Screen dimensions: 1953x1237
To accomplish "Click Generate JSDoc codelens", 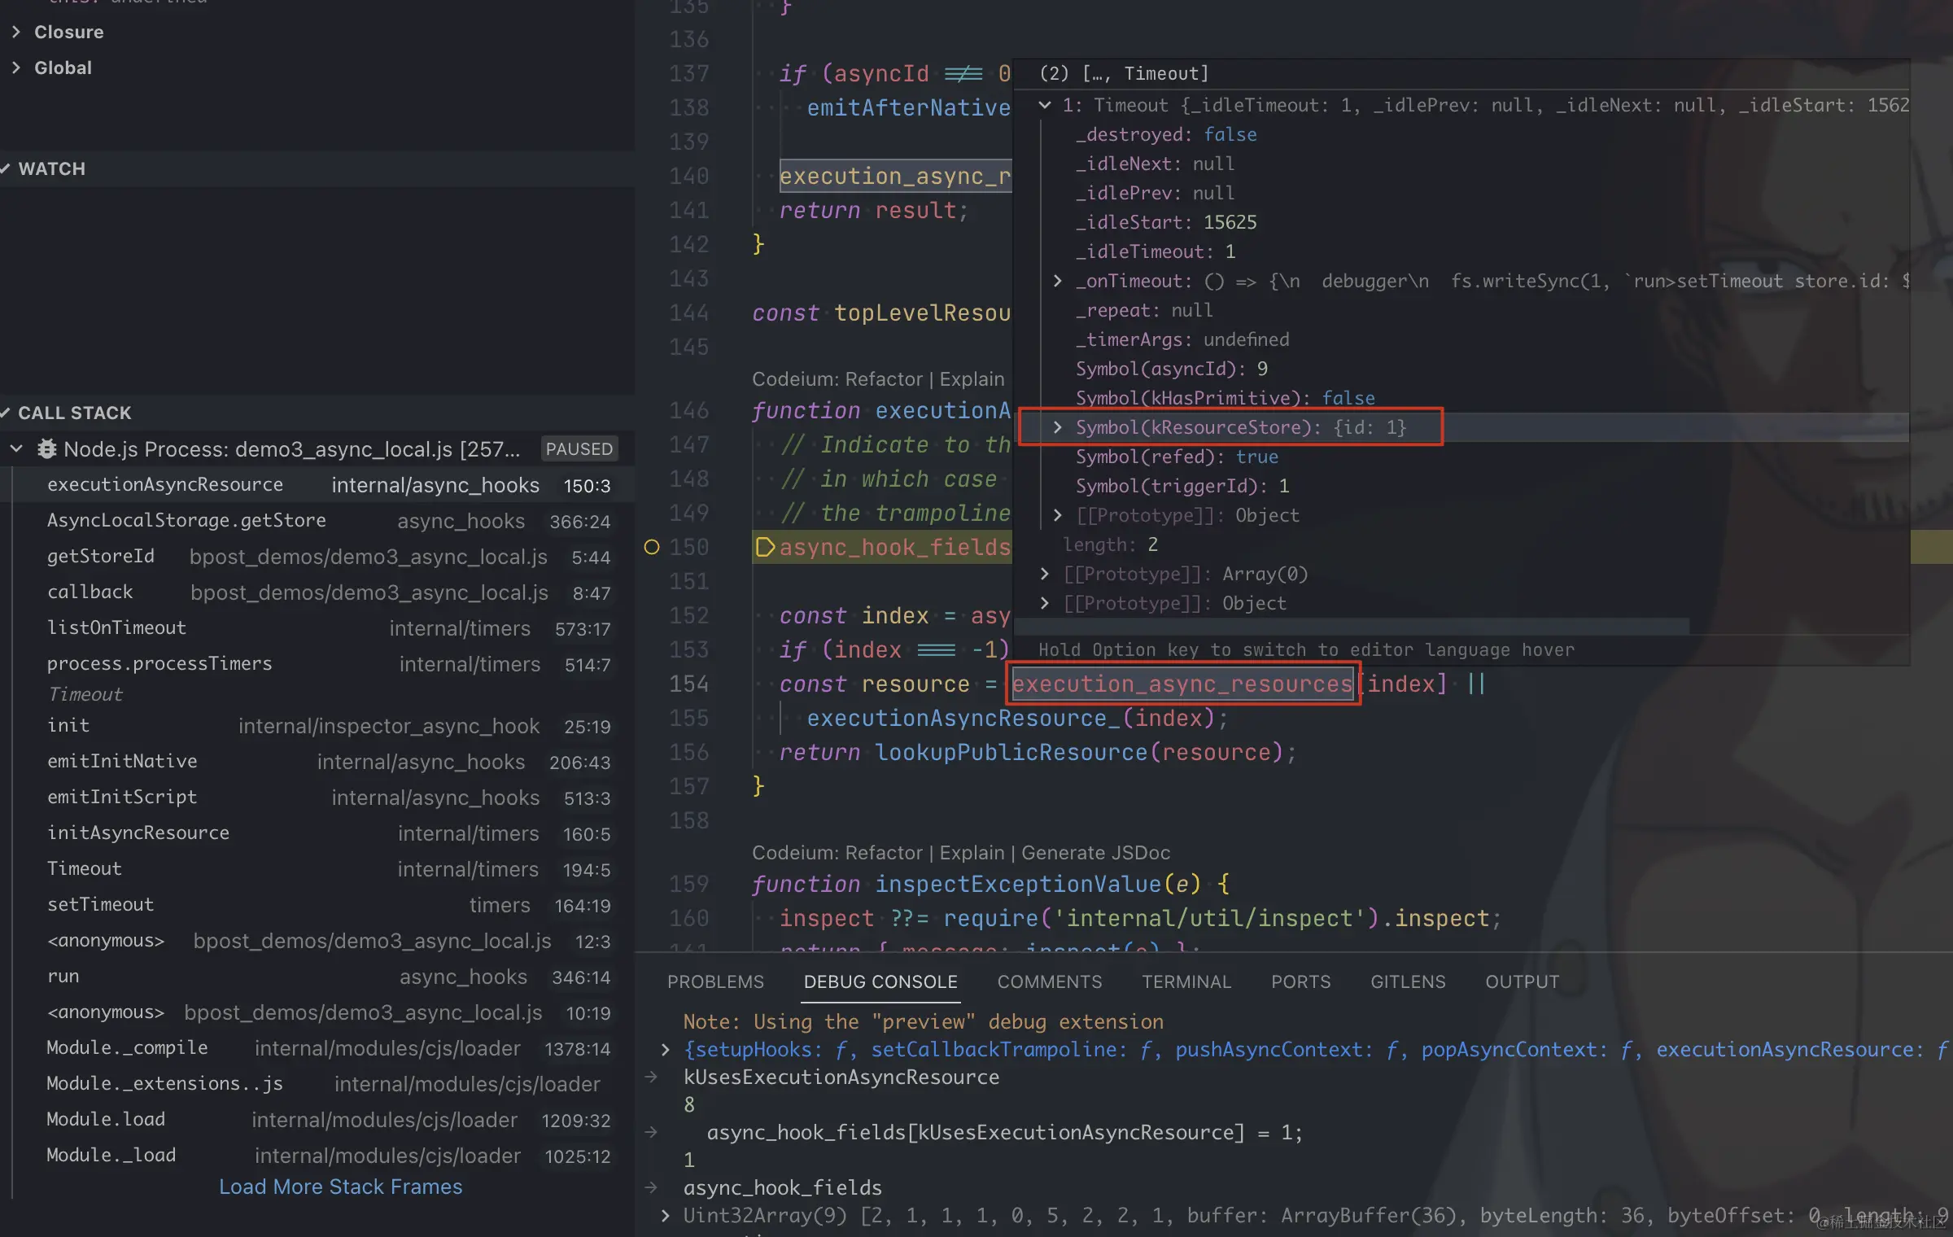I will [x=1095, y=853].
